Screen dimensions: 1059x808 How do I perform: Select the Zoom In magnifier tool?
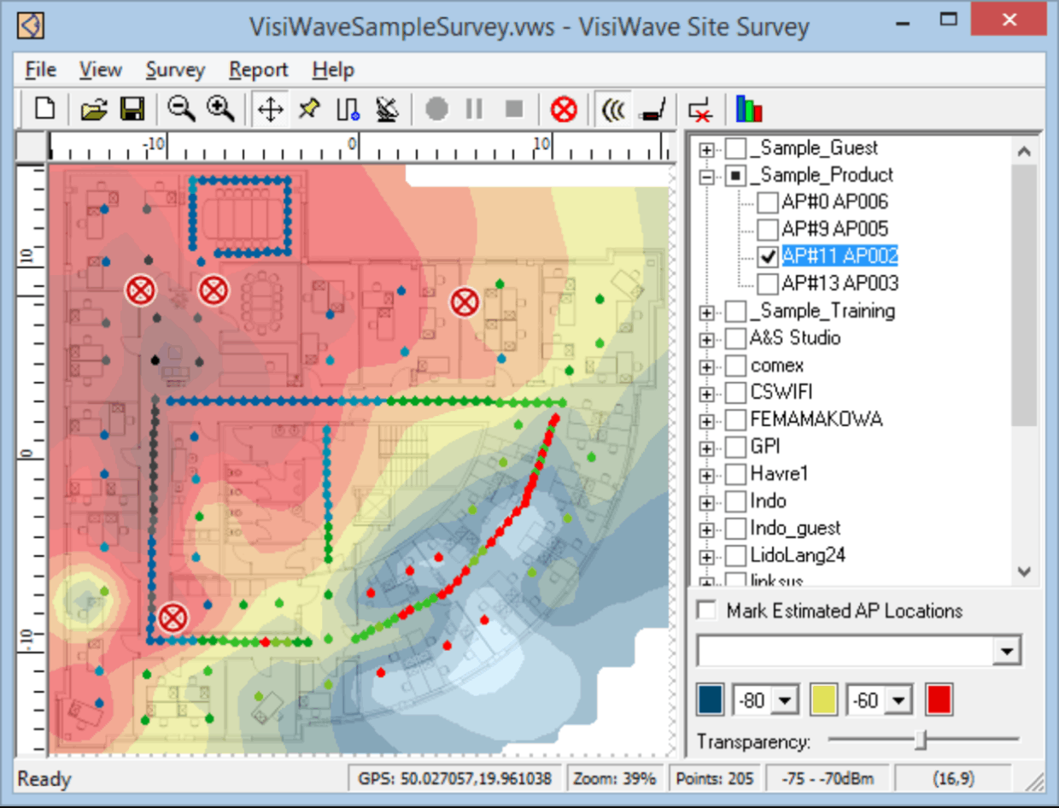click(x=220, y=109)
